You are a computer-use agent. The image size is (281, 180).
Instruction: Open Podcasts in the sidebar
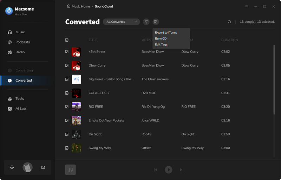click(x=22, y=42)
